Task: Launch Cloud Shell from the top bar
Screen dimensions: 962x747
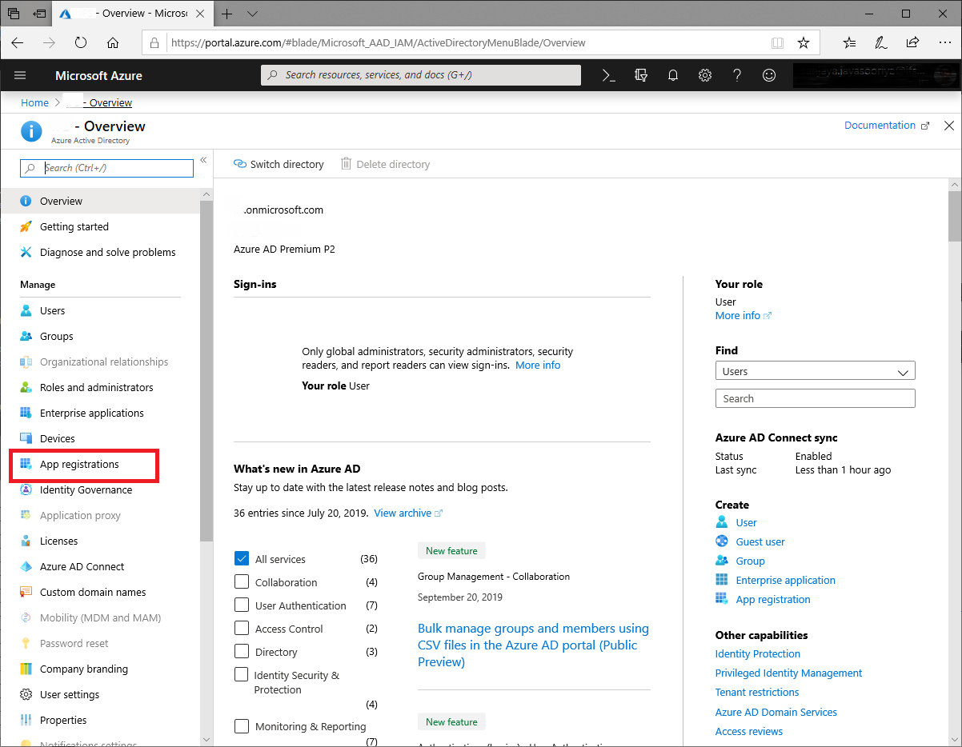Action: (608, 75)
